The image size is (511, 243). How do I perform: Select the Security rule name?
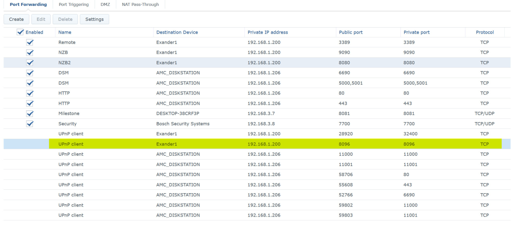click(x=67, y=124)
